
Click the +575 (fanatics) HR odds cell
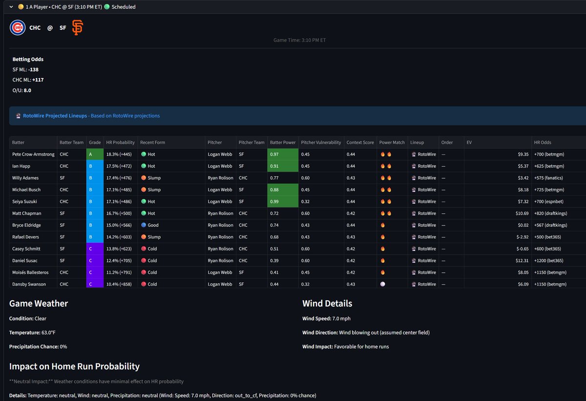pyautogui.click(x=559, y=178)
